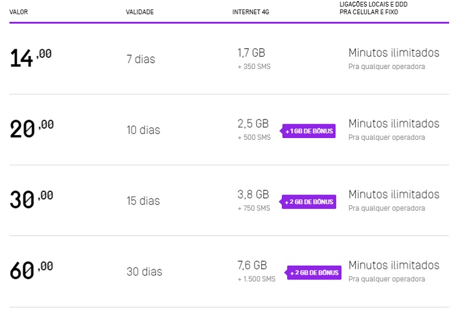Click the 30 dias validity text
This screenshot has width=452, height=311.
click(x=144, y=272)
